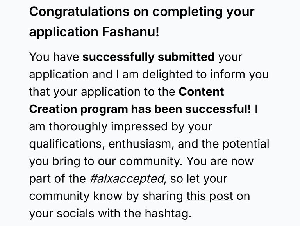Viewport: 300px width, 226px height.
Task: Click the words "community know by sharing"
Action: tap(106, 197)
